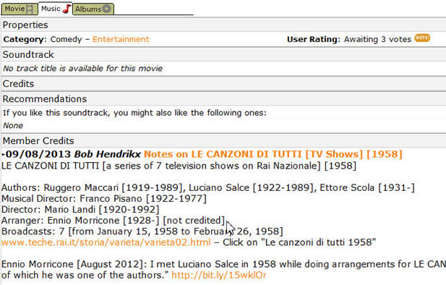Expand the Credits section header
The width and height of the screenshot is (446, 285).
pos(223,84)
